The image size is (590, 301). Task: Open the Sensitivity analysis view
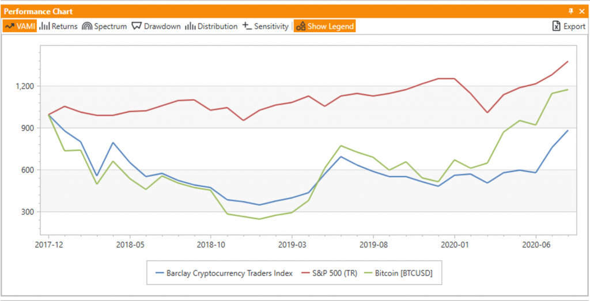266,26
